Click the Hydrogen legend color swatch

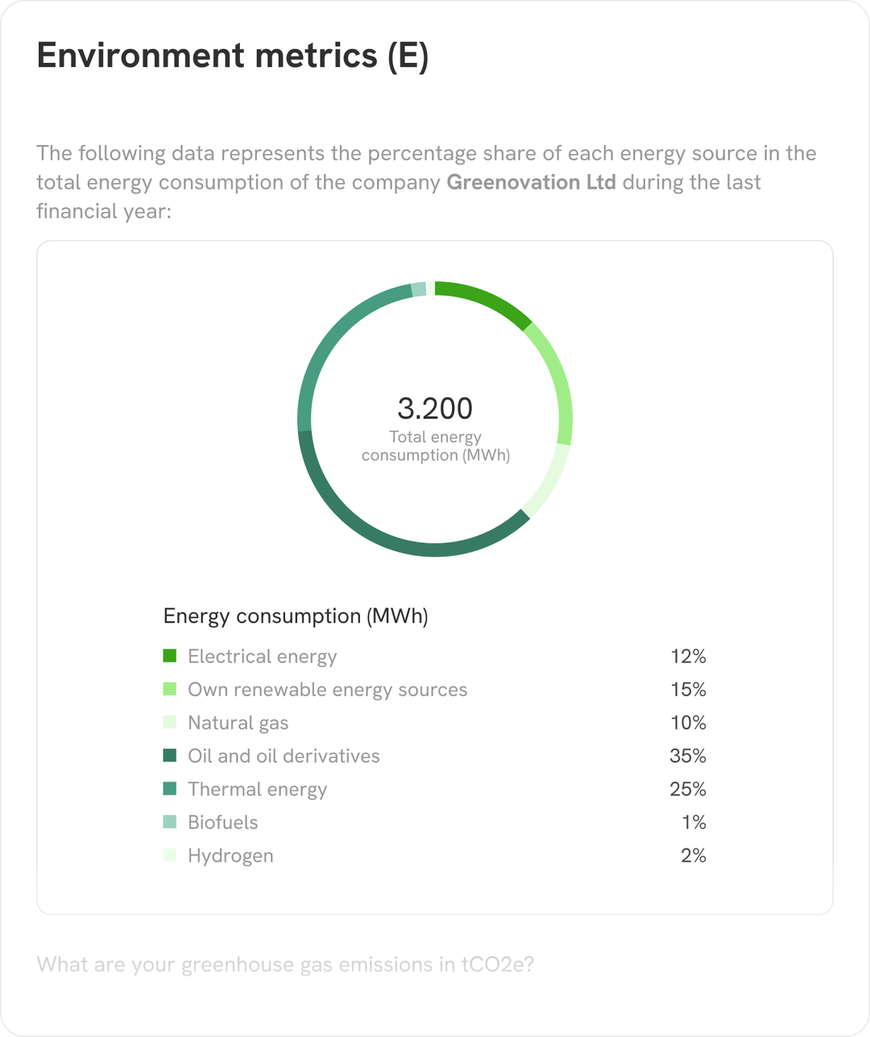(170, 855)
